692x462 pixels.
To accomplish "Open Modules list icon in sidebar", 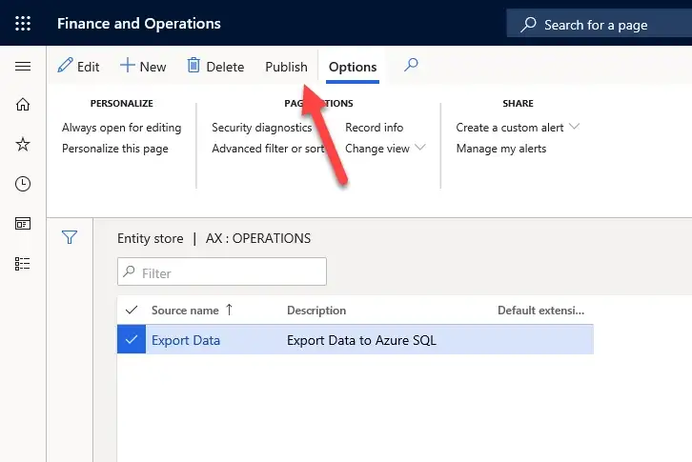I will click(x=23, y=264).
